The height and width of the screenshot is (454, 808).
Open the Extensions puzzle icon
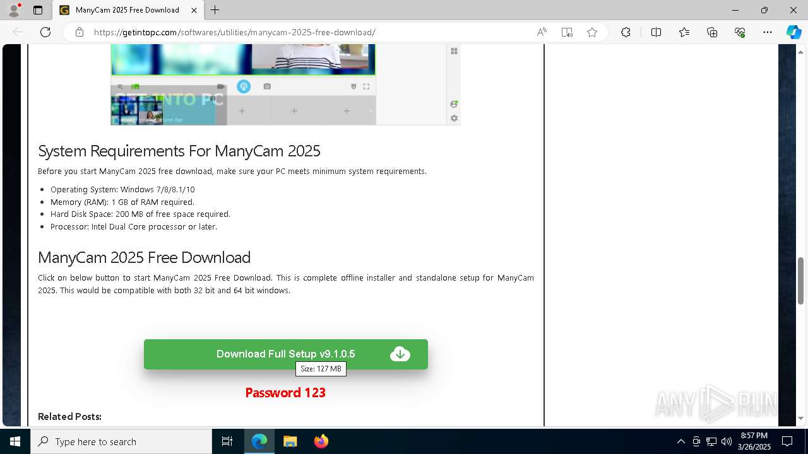[x=626, y=32]
